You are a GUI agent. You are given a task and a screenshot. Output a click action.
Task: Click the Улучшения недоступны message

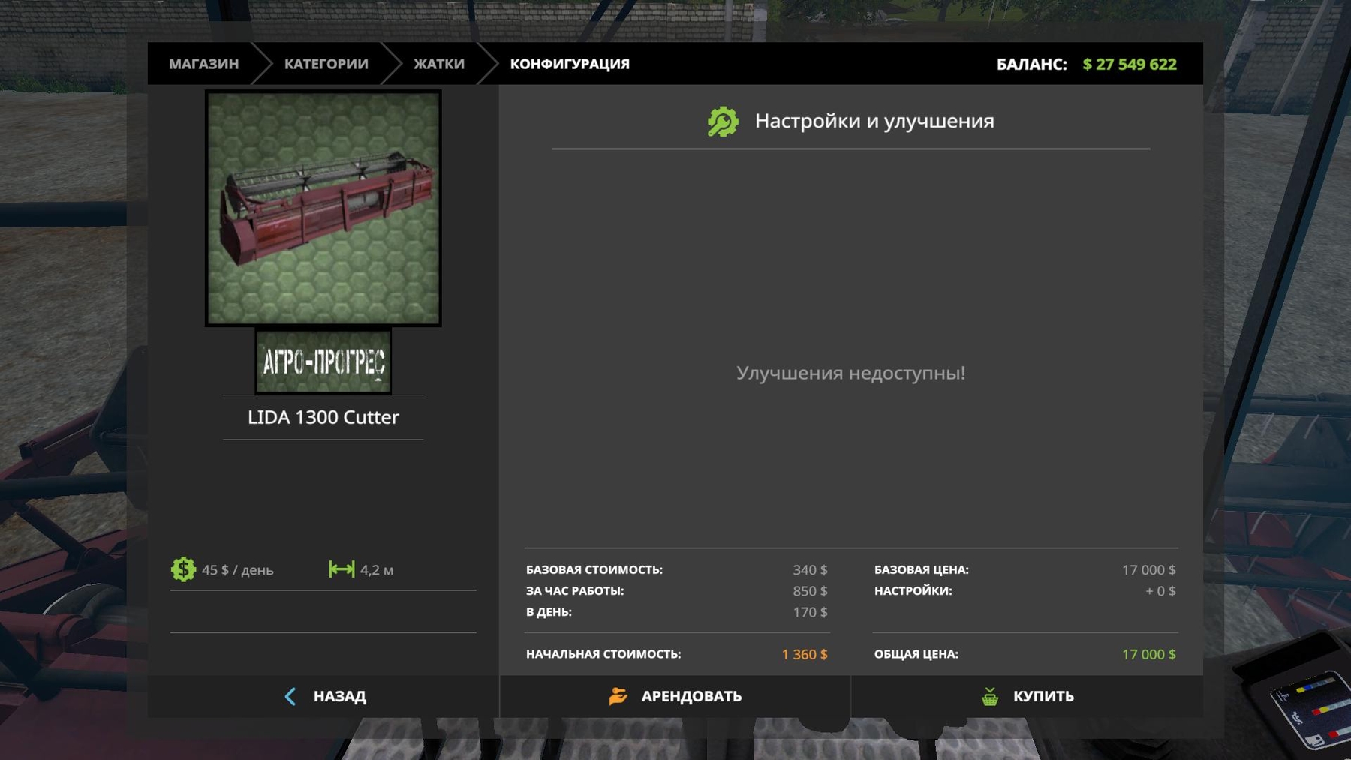(850, 373)
